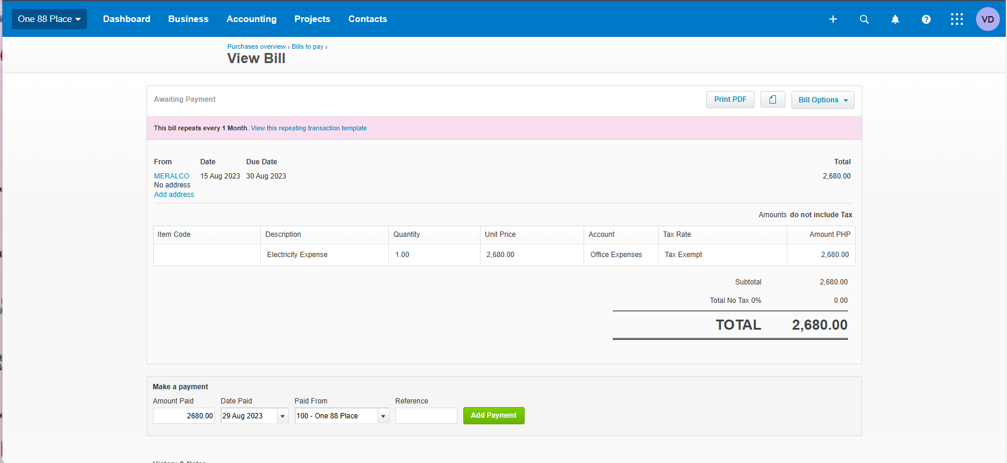Click the Office Expenses account cell
Image resolution: width=1007 pixels, height=463 pixels.
click(x=621, y=255)
